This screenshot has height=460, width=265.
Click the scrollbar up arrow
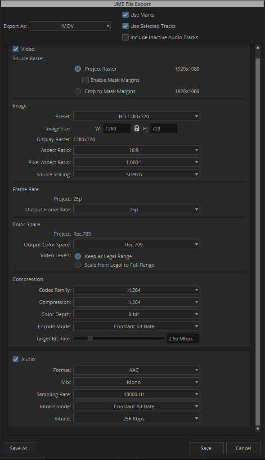coord(258,47)
